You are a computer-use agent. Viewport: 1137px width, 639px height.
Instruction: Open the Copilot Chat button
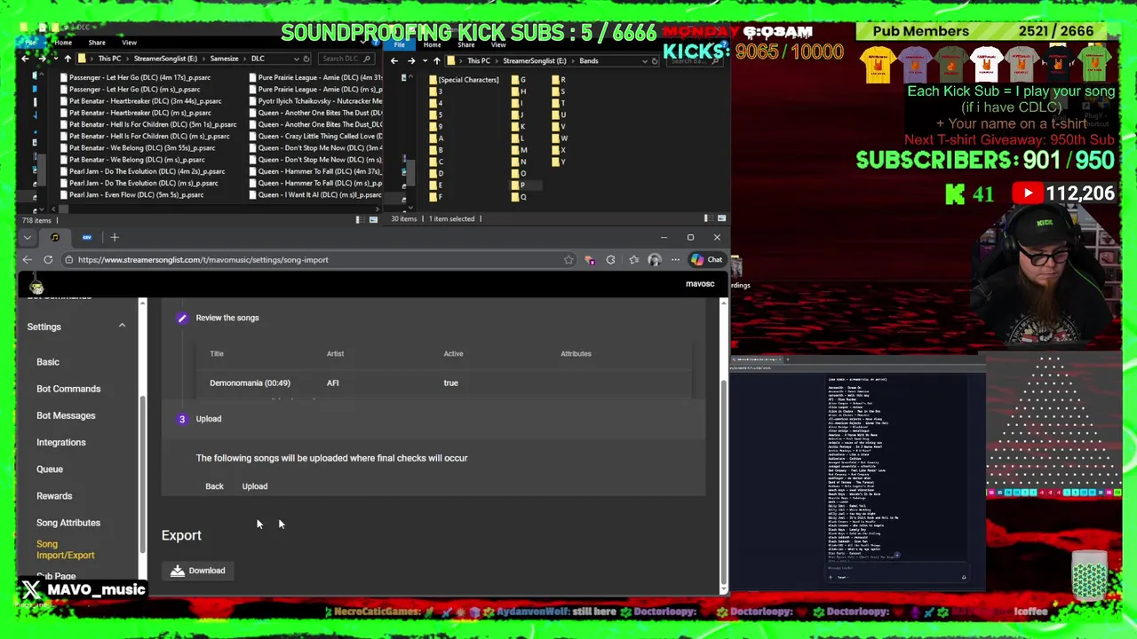[x=707, y=260]
